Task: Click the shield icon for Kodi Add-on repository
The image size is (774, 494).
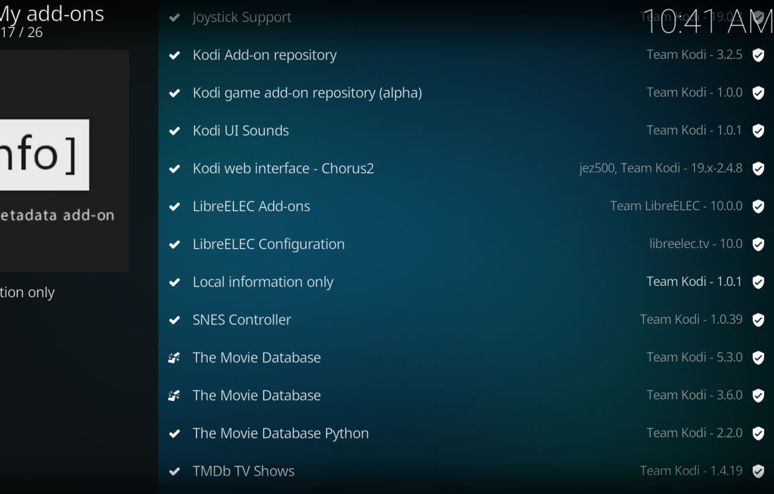Action: pos(758,55)
